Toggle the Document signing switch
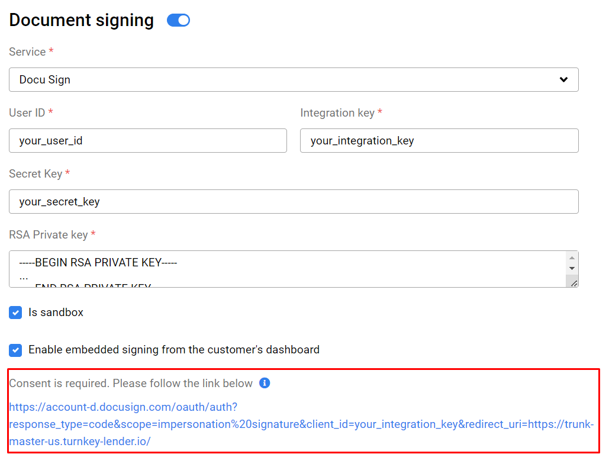The height and width of the screenshot is (454, 609). [x=178, y=20]
